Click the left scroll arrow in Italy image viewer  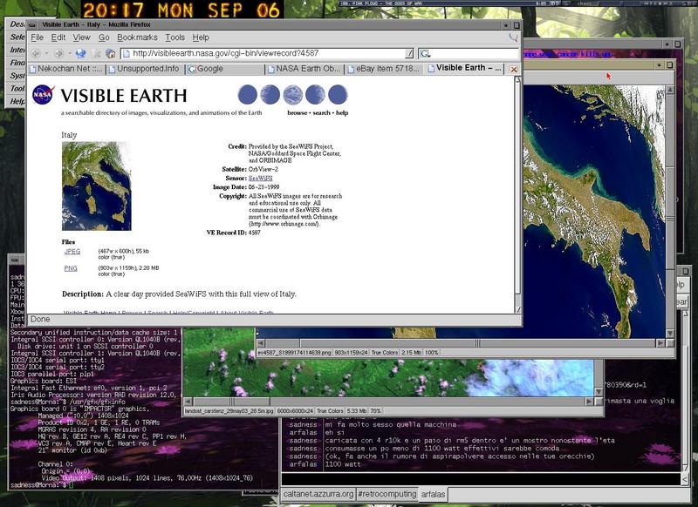pos(261,343)
